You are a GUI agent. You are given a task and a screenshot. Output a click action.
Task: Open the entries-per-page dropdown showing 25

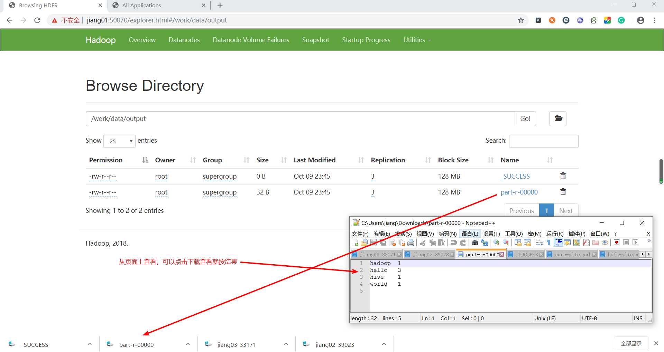[119, 141]
